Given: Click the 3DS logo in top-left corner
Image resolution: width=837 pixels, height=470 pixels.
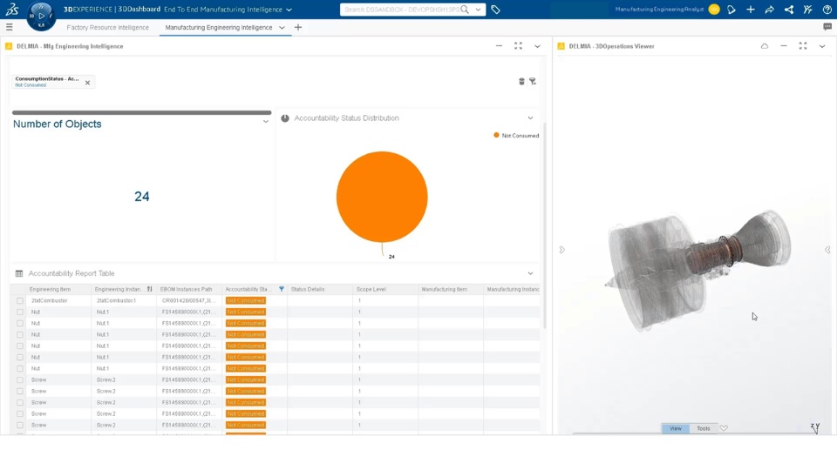Looking at the screenshot, I should pyautogui.click(x=11, y=10).
